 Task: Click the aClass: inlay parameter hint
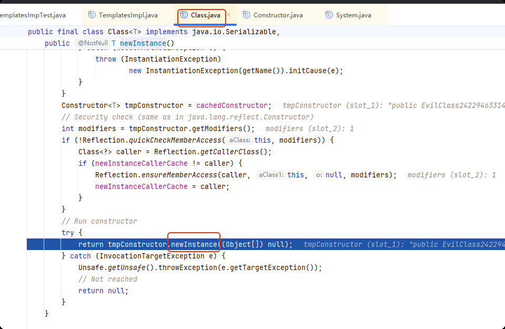tap(239, 141)
